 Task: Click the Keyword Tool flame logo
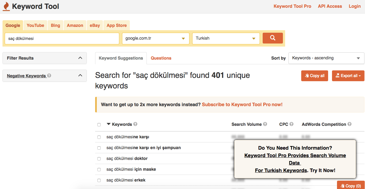pyautogui.click(x=6, y=6)
